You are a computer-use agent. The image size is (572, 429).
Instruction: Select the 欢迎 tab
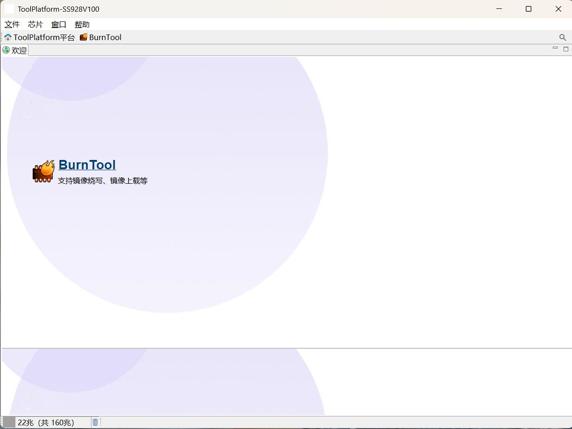pyautogui.click(x=15, y=50)
